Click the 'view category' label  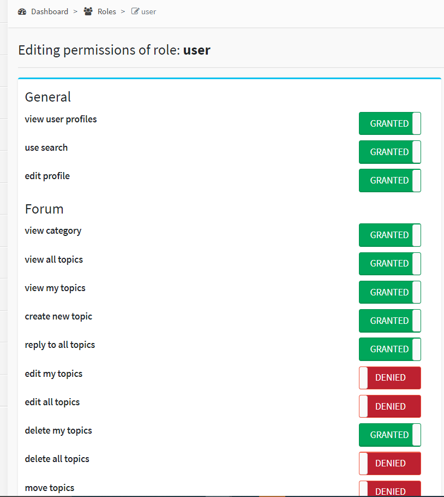(53, 230)
